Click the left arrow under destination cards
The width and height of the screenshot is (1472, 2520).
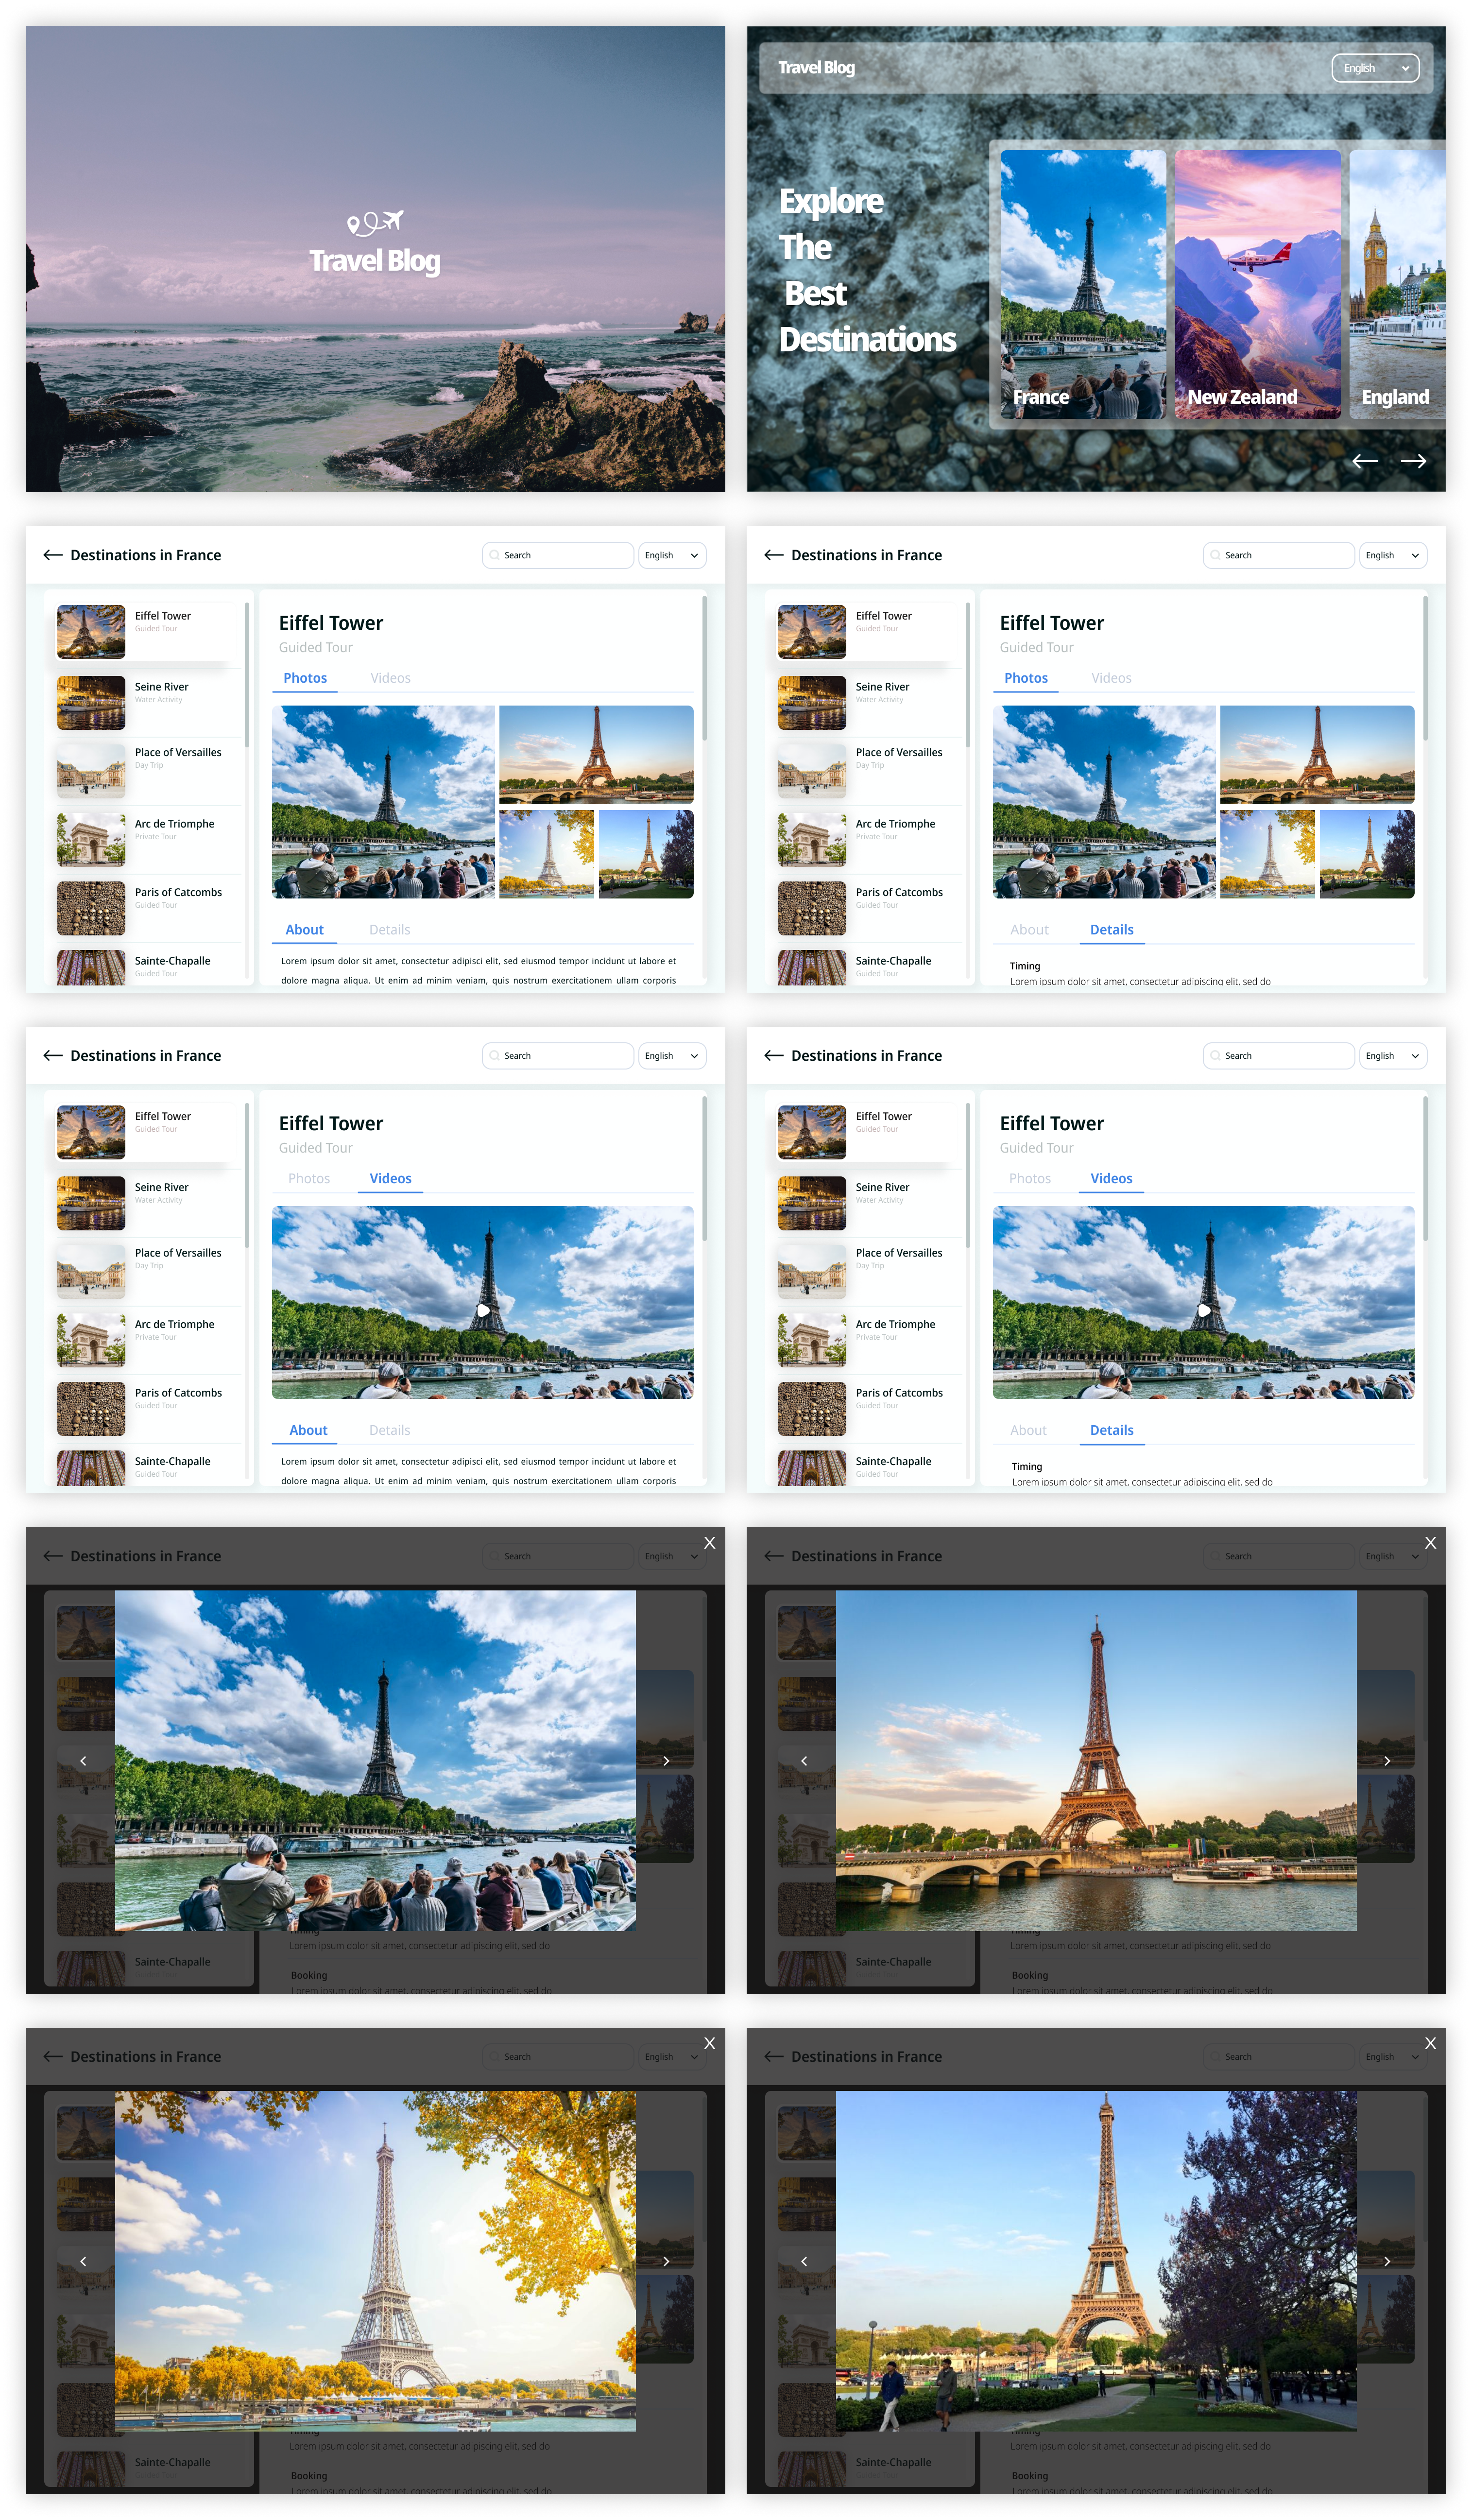[x=1365, y=461]
